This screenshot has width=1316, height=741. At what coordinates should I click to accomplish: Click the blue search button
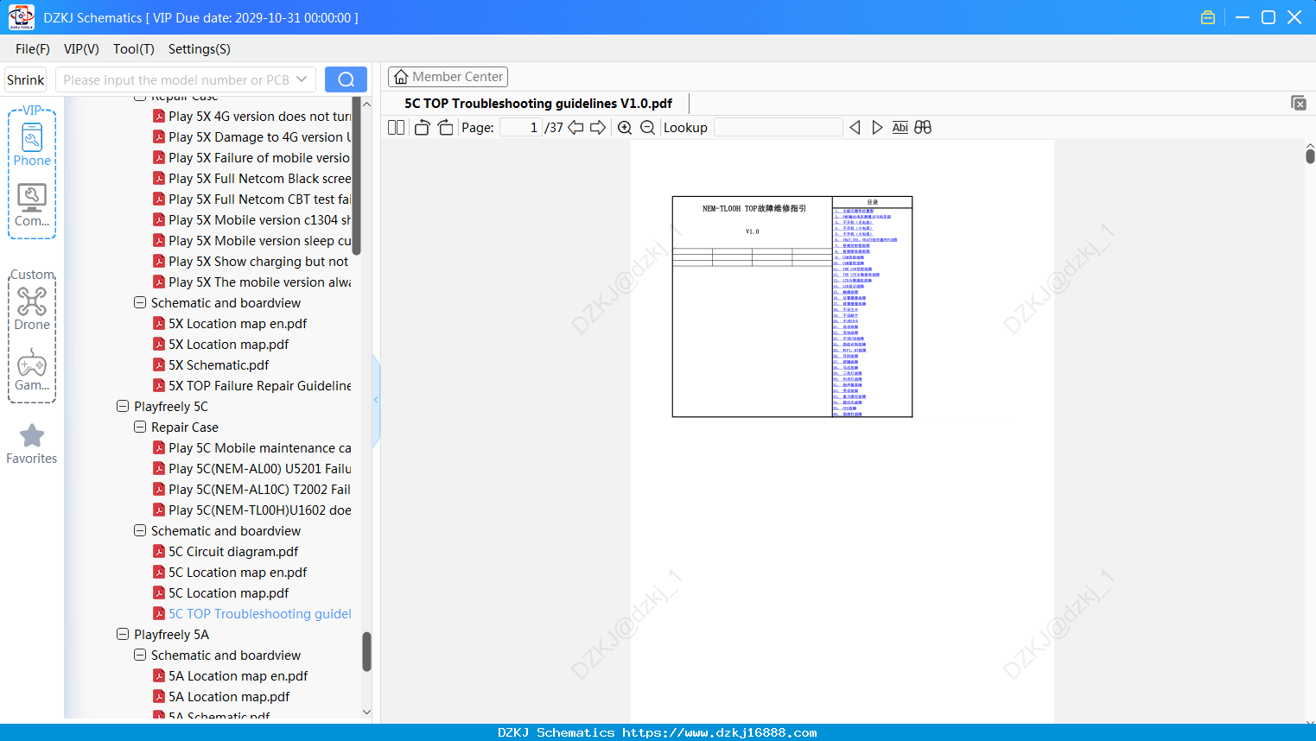pos(346,79)
